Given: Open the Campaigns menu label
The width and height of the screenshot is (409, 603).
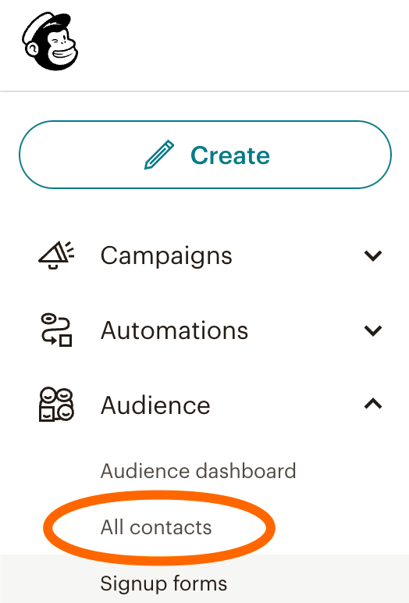Looking at the screenshot, I should pos(166,256).
